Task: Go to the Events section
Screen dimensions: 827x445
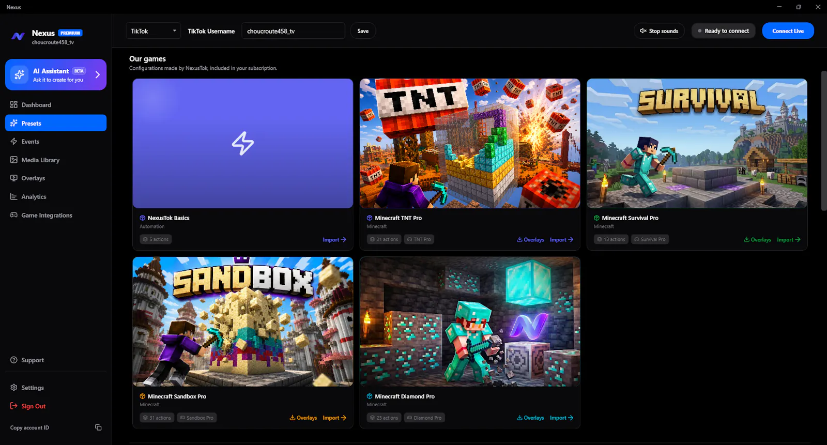Action: (56, 141)
